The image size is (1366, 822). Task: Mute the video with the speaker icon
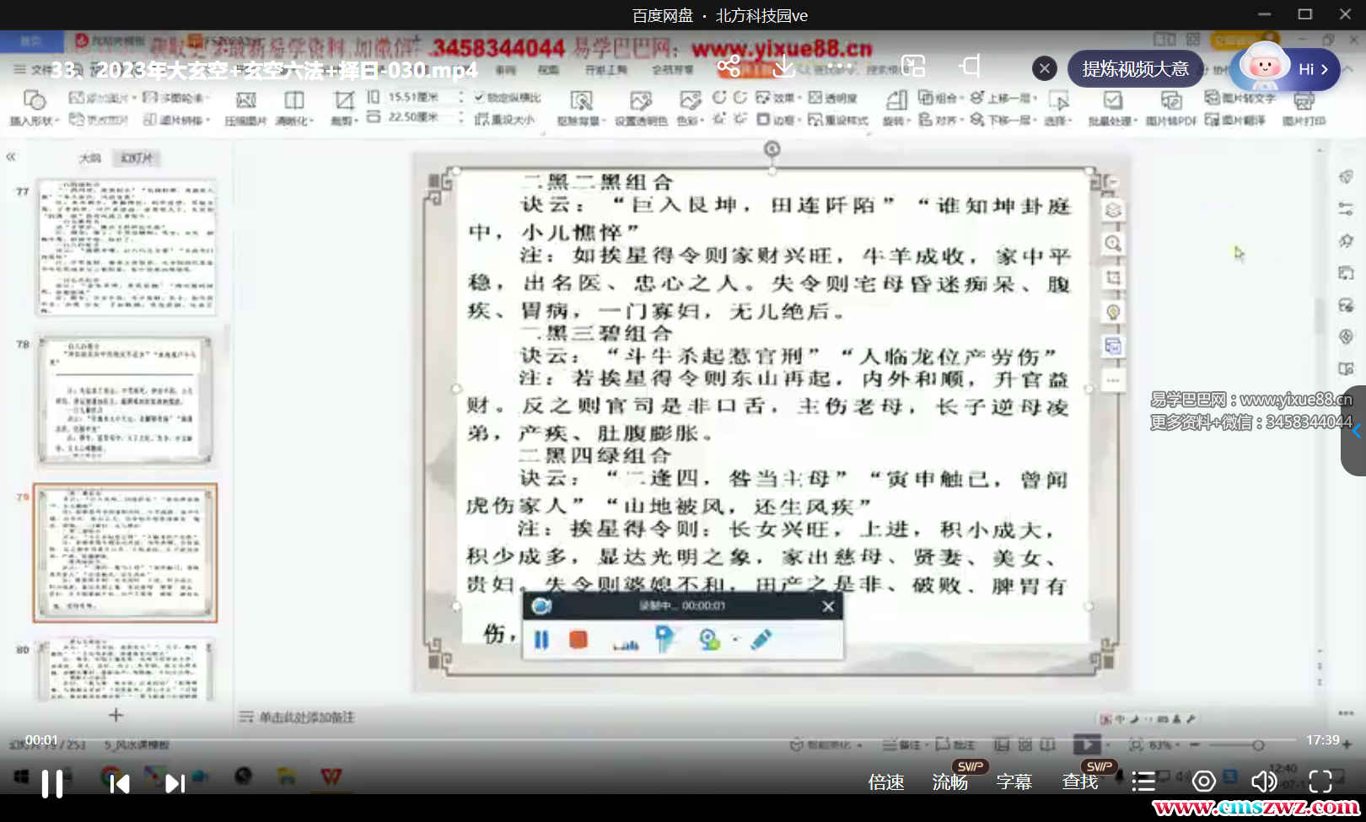point(1262,782)
